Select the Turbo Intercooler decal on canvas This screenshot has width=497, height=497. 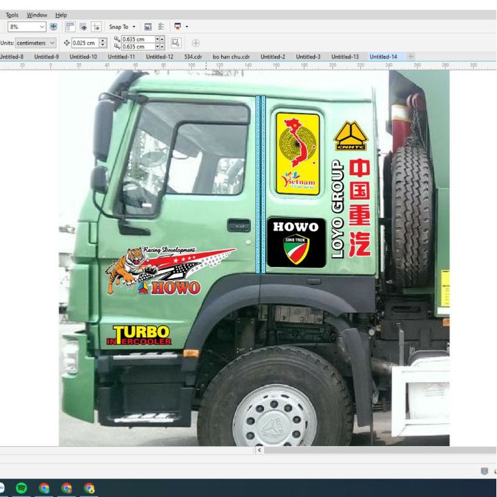tap(139, 335)
